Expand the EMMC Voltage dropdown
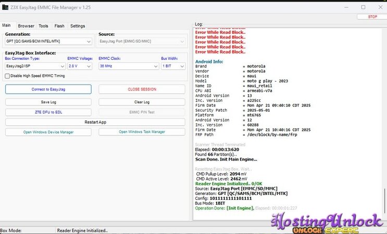This screenshot has width=387, height=234. click(x=80, y=67)
